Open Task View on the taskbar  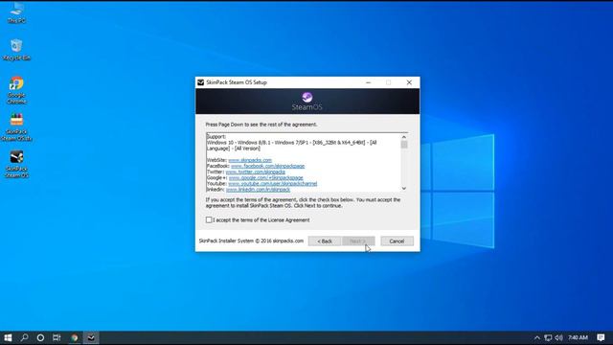point(57,337)
